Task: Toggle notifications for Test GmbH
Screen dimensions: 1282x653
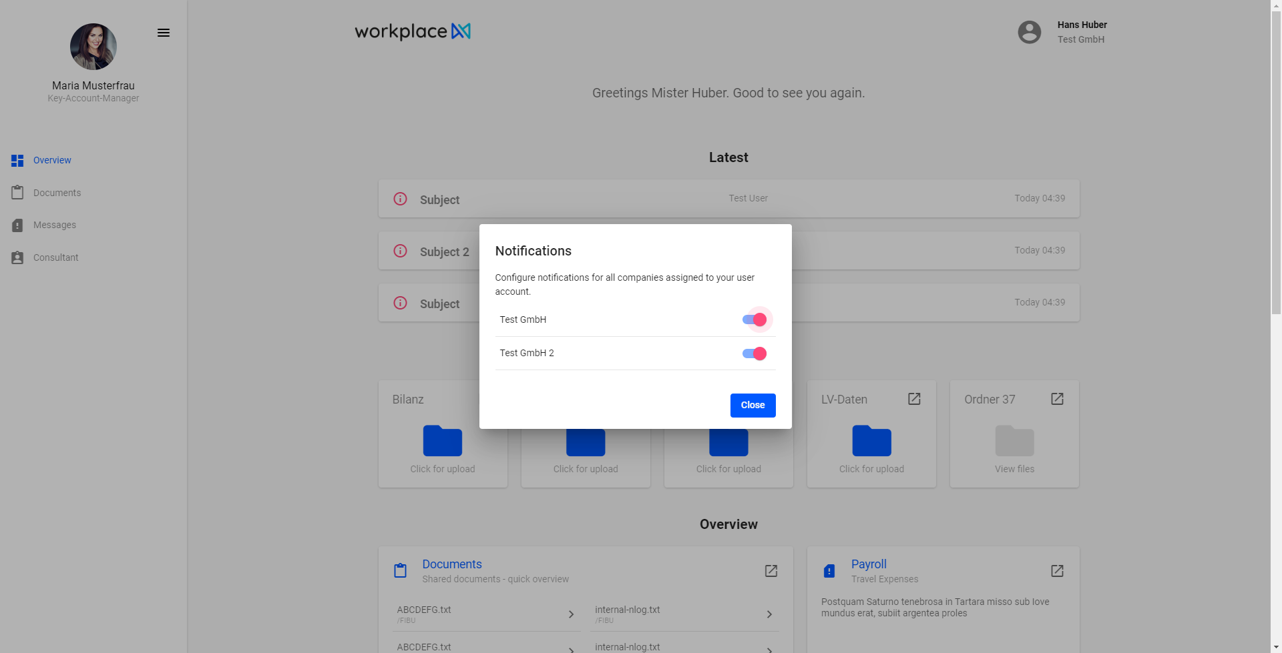Action: click(755, 319)
